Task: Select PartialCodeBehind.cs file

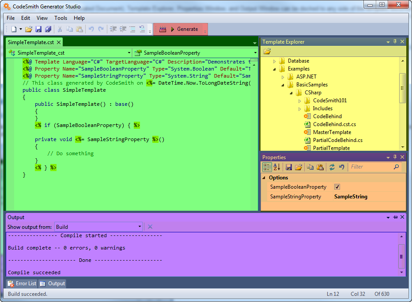Action: click(x=338, y=140)
